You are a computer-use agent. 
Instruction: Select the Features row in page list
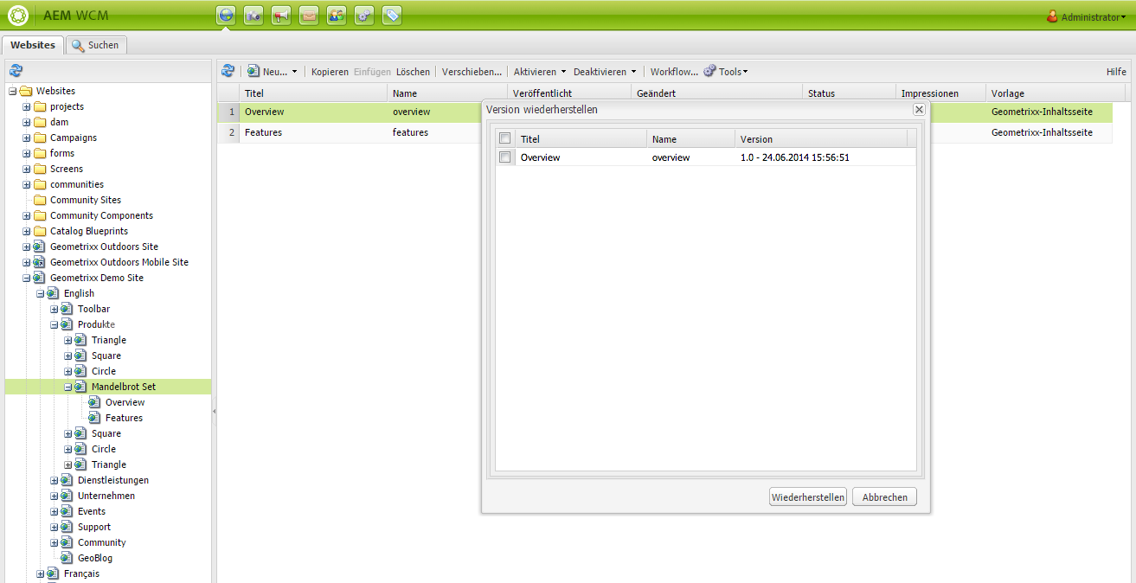point(664,132)
